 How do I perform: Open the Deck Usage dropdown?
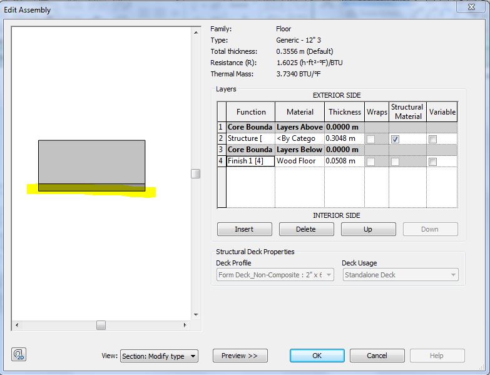click(401, 275)
